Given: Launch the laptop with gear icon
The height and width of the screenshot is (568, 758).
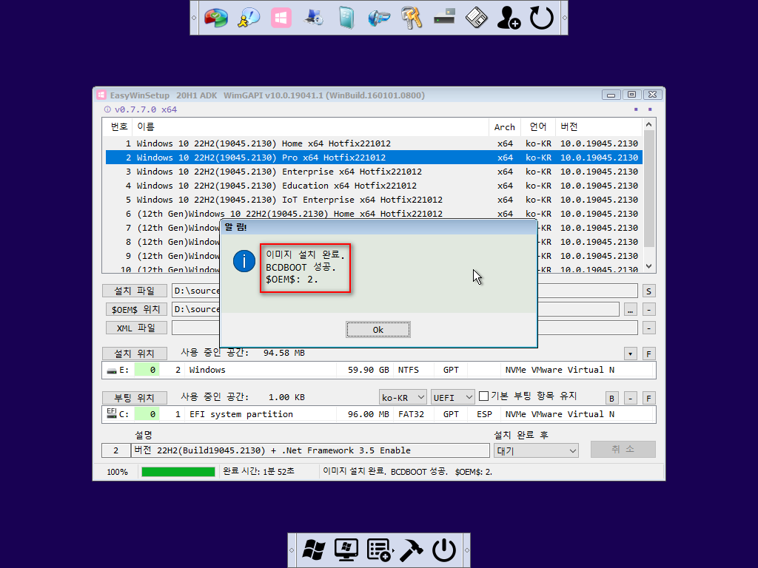Looking at the screenshot, I should click(x=314, y=18).
